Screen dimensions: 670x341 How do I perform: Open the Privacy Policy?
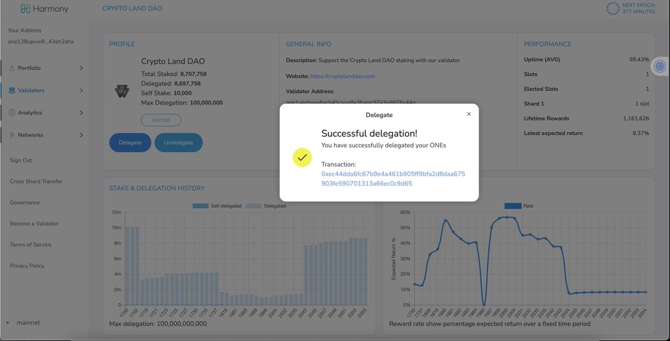[27, 266]
